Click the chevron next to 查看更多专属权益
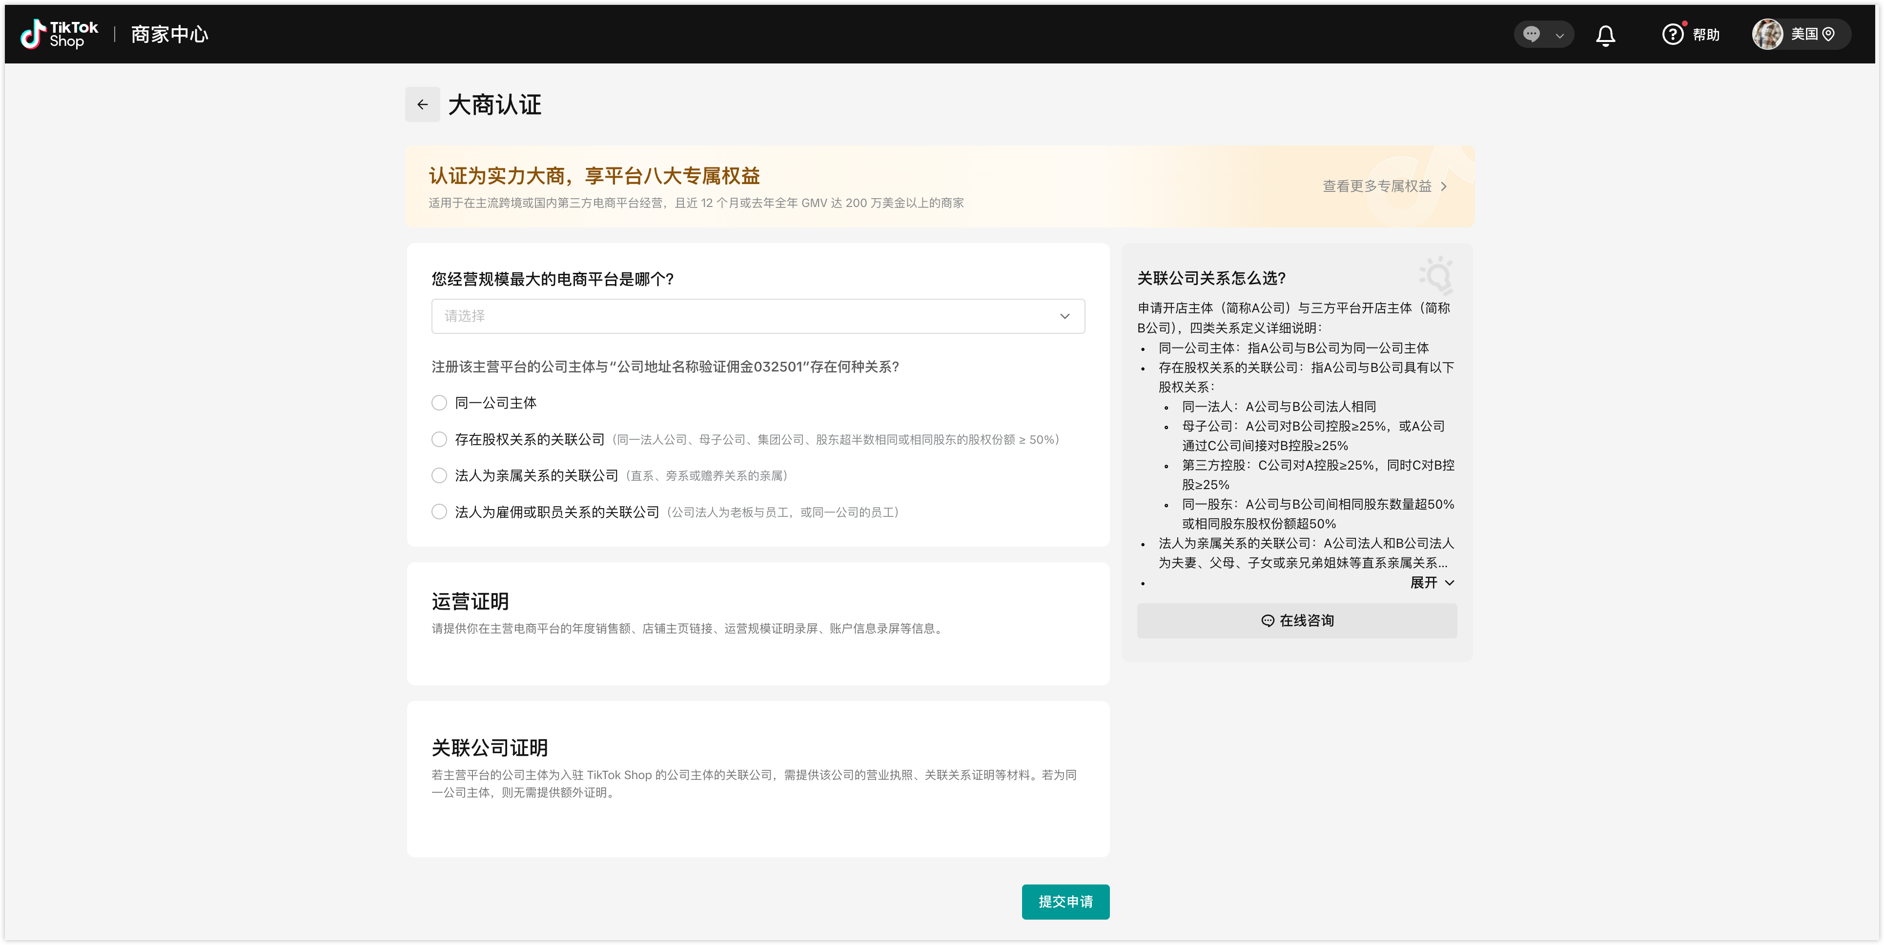 point(1444,186)
